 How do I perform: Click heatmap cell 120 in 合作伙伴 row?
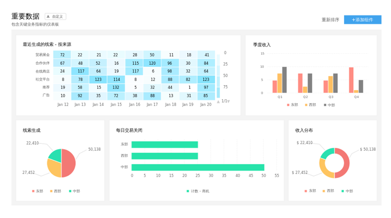(152, 63)
